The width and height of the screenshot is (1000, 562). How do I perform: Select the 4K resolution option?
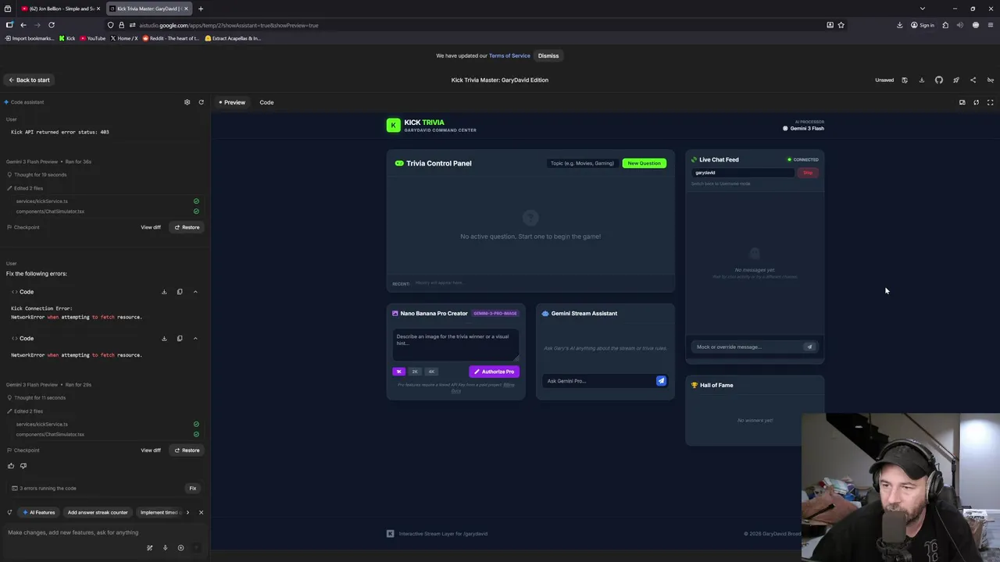(x=431, y=372)
